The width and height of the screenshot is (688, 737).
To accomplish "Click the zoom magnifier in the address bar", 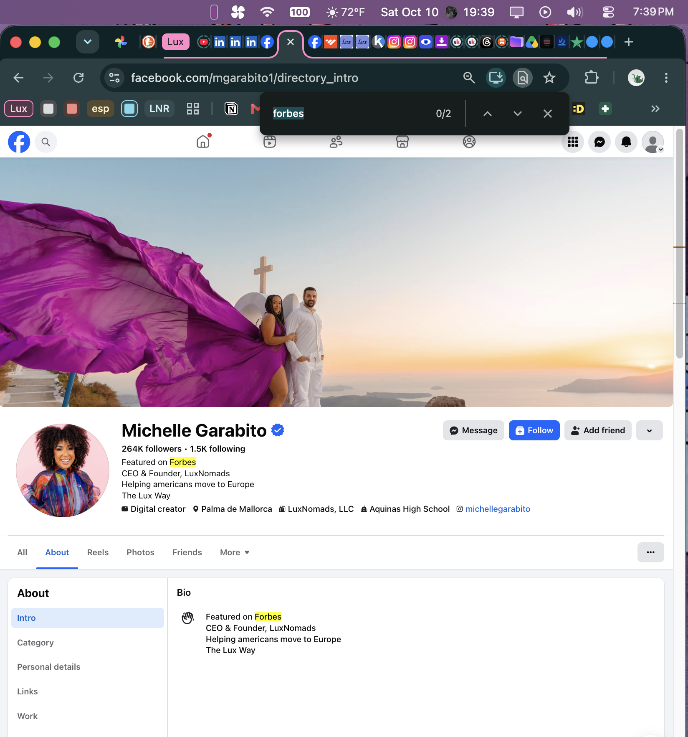I will click(469, 78).
